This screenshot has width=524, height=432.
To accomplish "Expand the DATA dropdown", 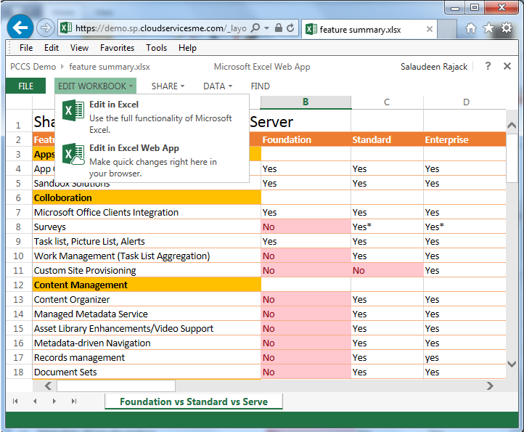I will click(x=218, y=86).
